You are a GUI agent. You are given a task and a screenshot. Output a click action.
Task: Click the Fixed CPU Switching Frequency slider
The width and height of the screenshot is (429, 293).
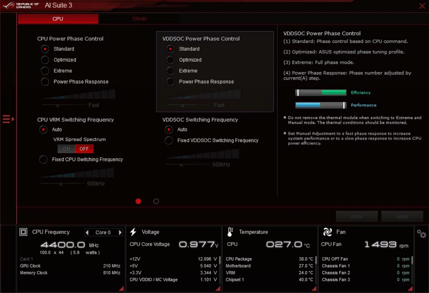point(62,183)
